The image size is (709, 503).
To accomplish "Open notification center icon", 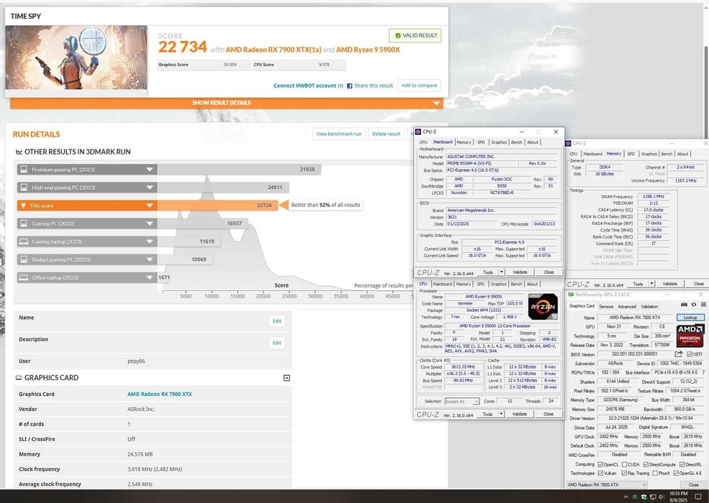I will [697, 497].
